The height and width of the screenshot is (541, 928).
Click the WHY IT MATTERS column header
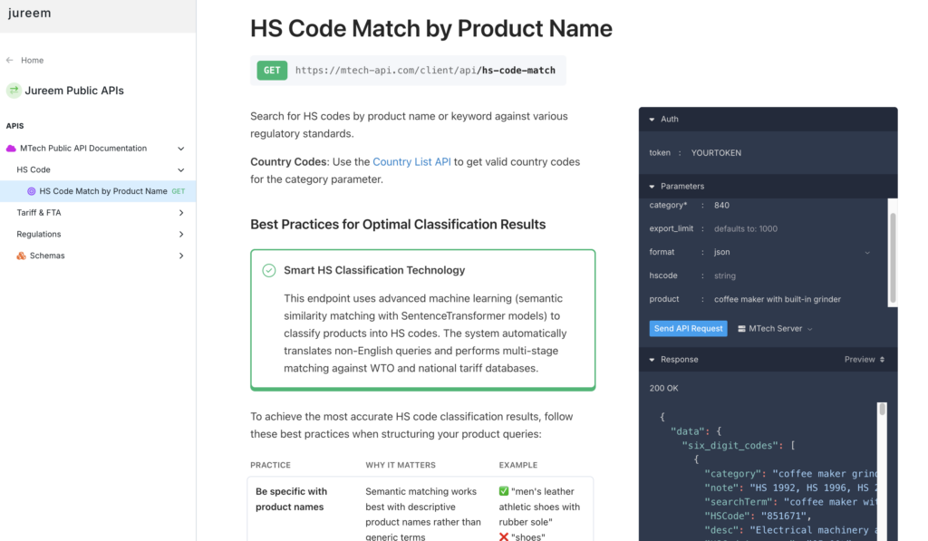tap(400, 465)
